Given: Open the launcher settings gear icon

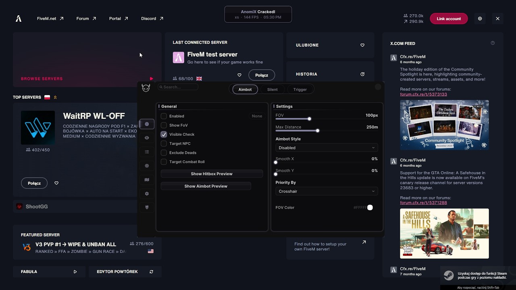Looking at the screenshot, I should tap(480, 19).
